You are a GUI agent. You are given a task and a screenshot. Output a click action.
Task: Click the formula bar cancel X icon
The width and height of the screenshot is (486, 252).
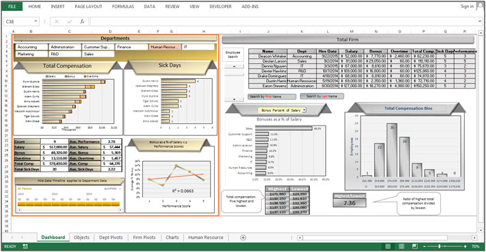pos(57,21)
